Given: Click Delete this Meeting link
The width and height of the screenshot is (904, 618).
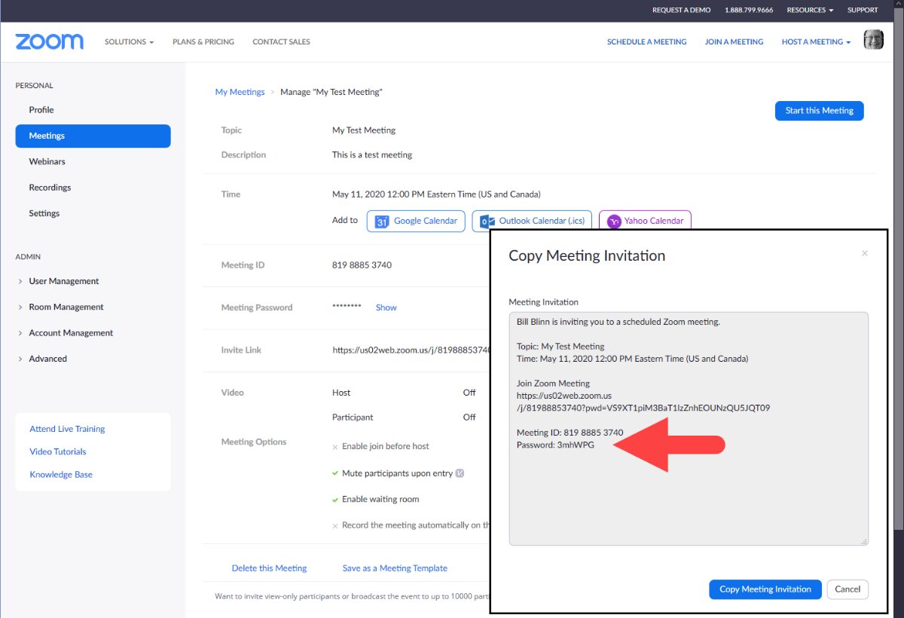Looking at the screenshot, I should [x=270, y=568].
